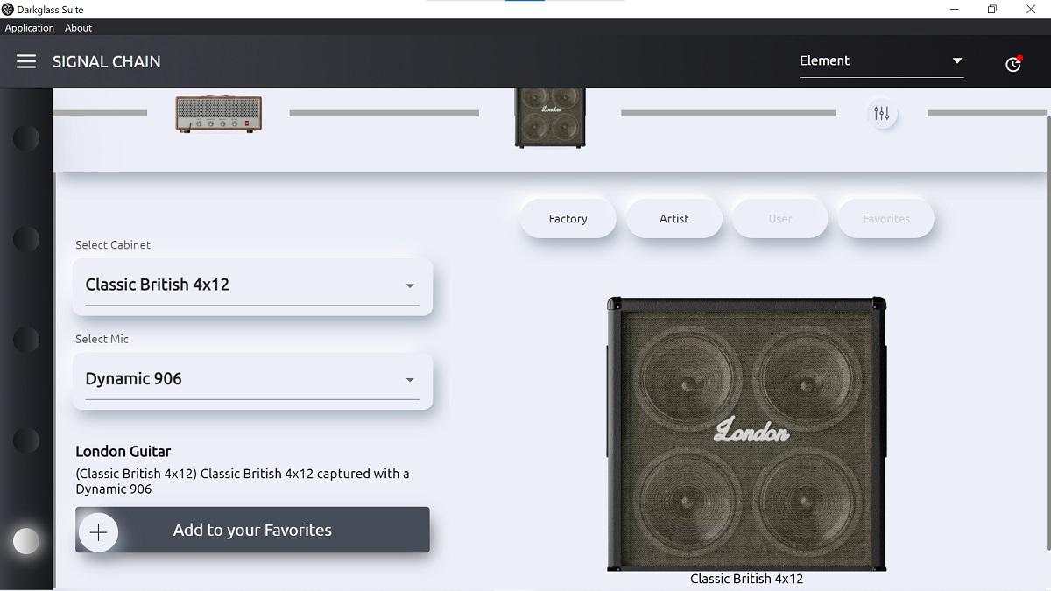Open the hamburger navigation menu

tap(26, 61)
